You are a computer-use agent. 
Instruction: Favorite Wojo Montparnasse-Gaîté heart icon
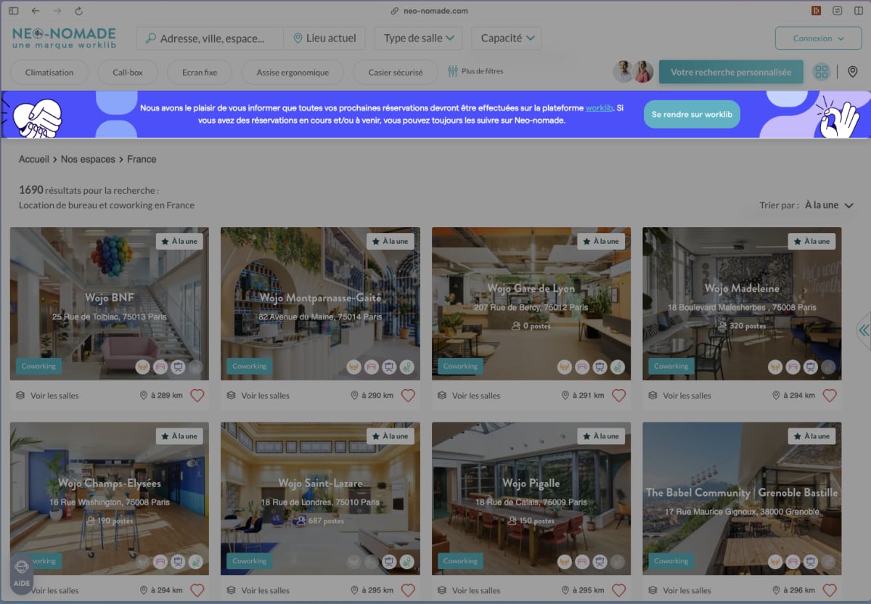tap(408, 396)
